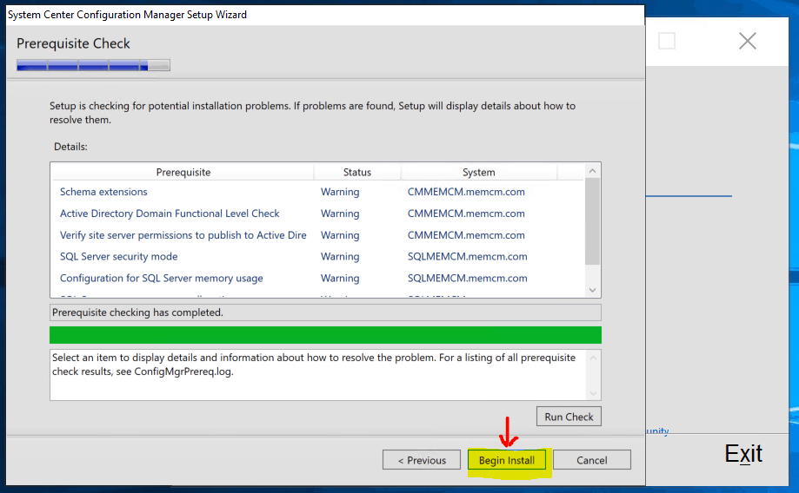This screenshot has width=799, height=493.
Task: Click the green completed progress bar
Action: pyautogui.click(x=325, y=335)
